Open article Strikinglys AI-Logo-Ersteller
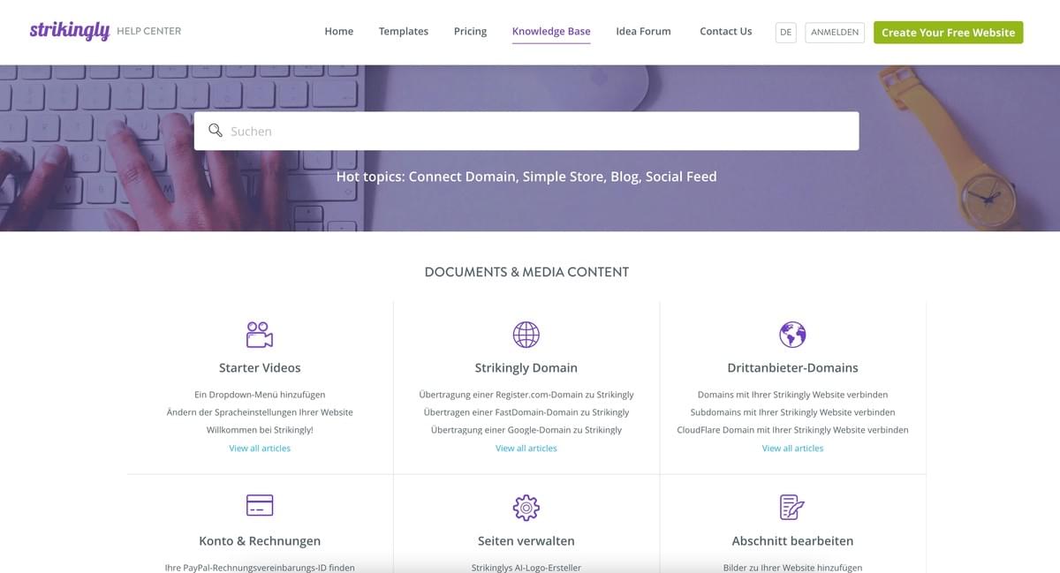Screen dimensions: 1060x573 click(x=526, y=568)
